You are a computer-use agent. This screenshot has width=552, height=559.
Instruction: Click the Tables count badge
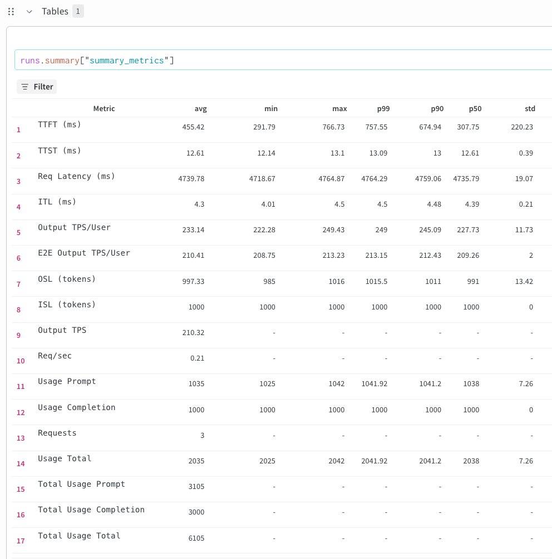[78, 12]
